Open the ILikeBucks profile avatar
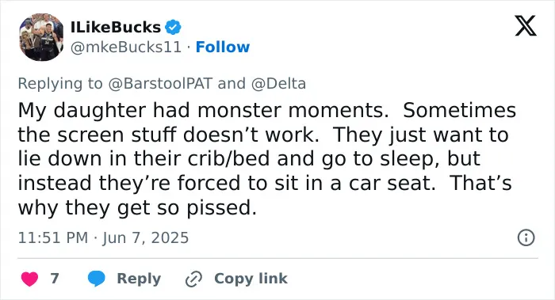Viewport: 555px width, 300px height. coord(41,37)
